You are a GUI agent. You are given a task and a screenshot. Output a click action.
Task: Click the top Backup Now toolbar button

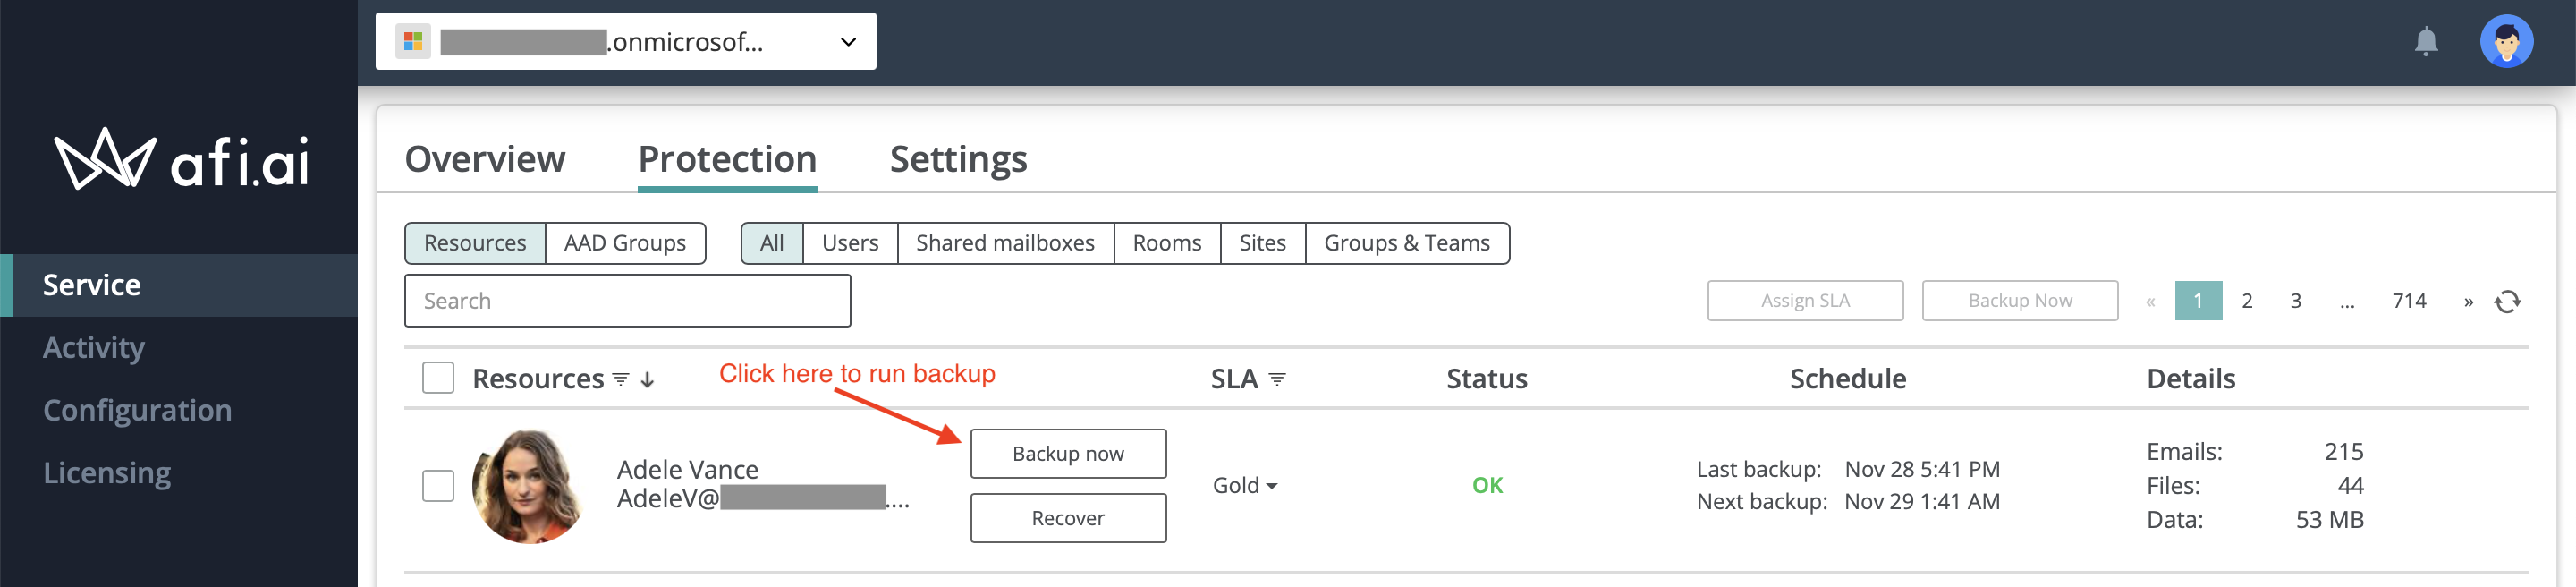click(x=2019, y=301)
